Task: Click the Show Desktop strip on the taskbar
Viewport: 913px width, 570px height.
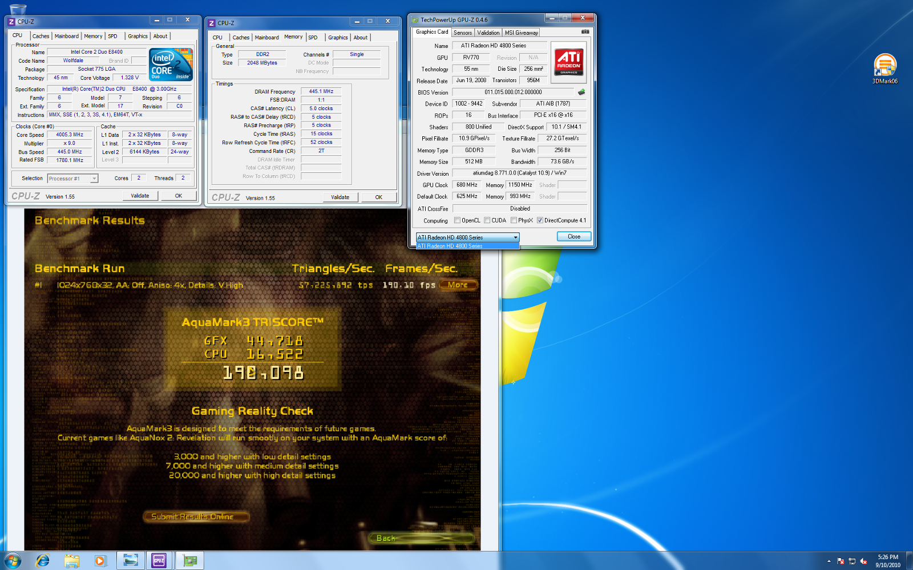Action: coord(909,561)
